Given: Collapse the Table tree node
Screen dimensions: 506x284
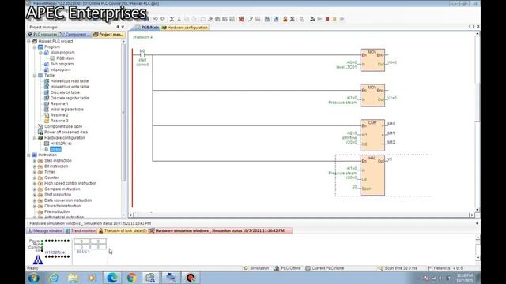Looking at the screenshot, I should click(x=35, y=76).
